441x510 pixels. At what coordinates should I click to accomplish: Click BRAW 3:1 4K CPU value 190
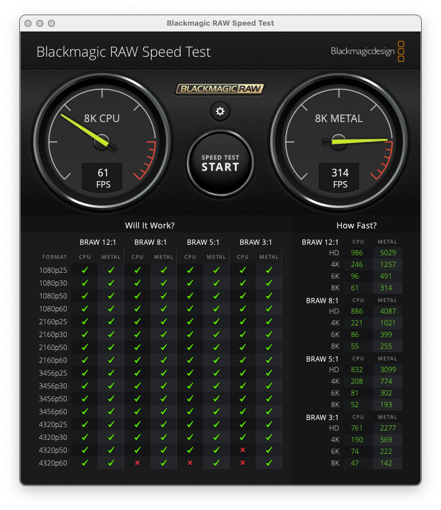[357, 440]
